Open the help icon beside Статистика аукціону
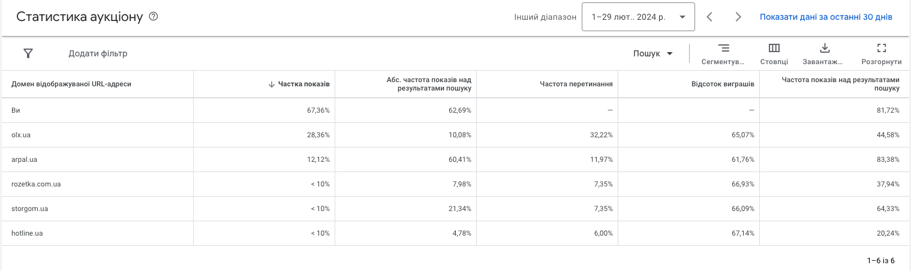 (x=153, y=17)
